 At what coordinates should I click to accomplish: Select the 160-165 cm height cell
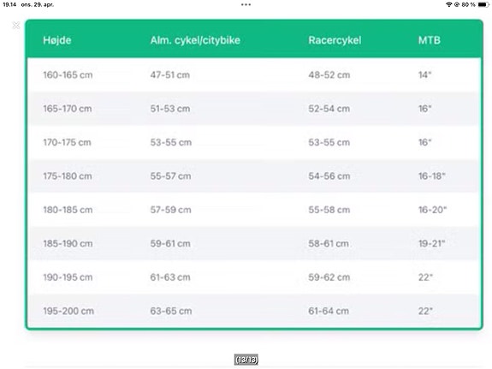pyautogui.click(x=68, y=75)
